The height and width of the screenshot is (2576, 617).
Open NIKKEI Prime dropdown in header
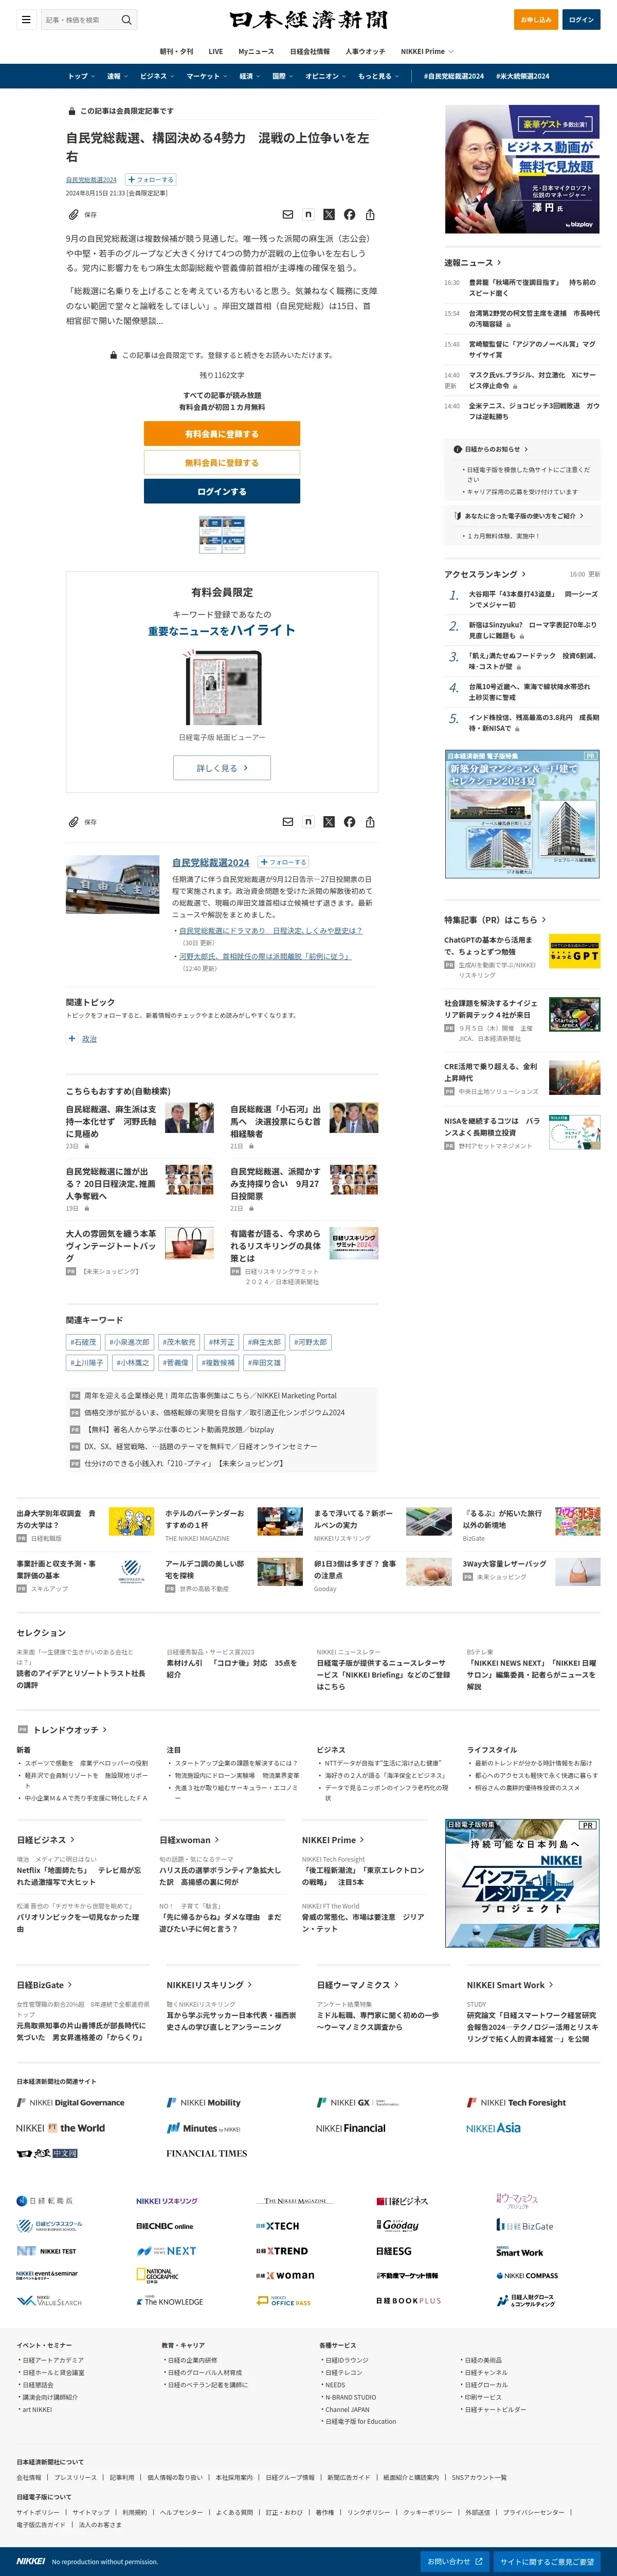pos(427,51)
